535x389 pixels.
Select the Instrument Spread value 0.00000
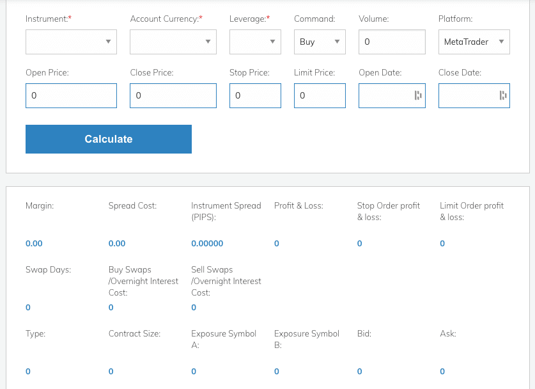pyautogui.click(x=207, y=244)
